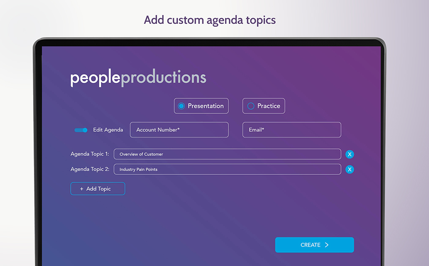Click the arrow chevron on the CREATE button
Viewport: 429px width, 266px height.
[327, 245]
